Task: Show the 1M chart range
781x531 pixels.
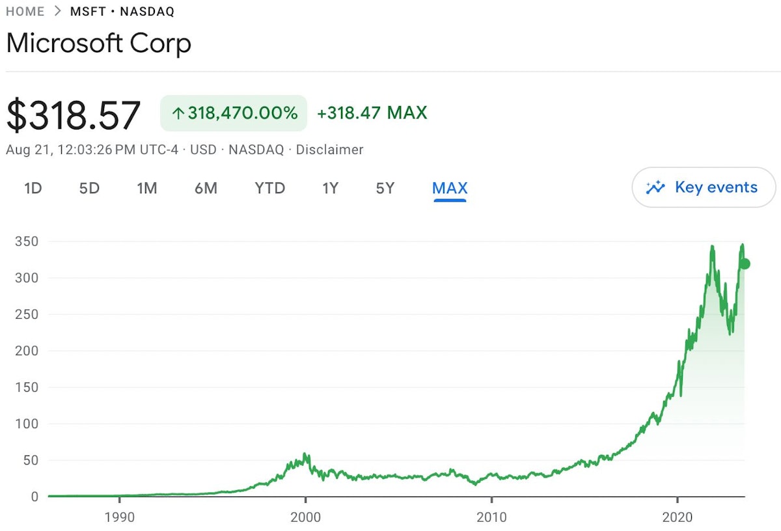Action: [x=147, y=189]
